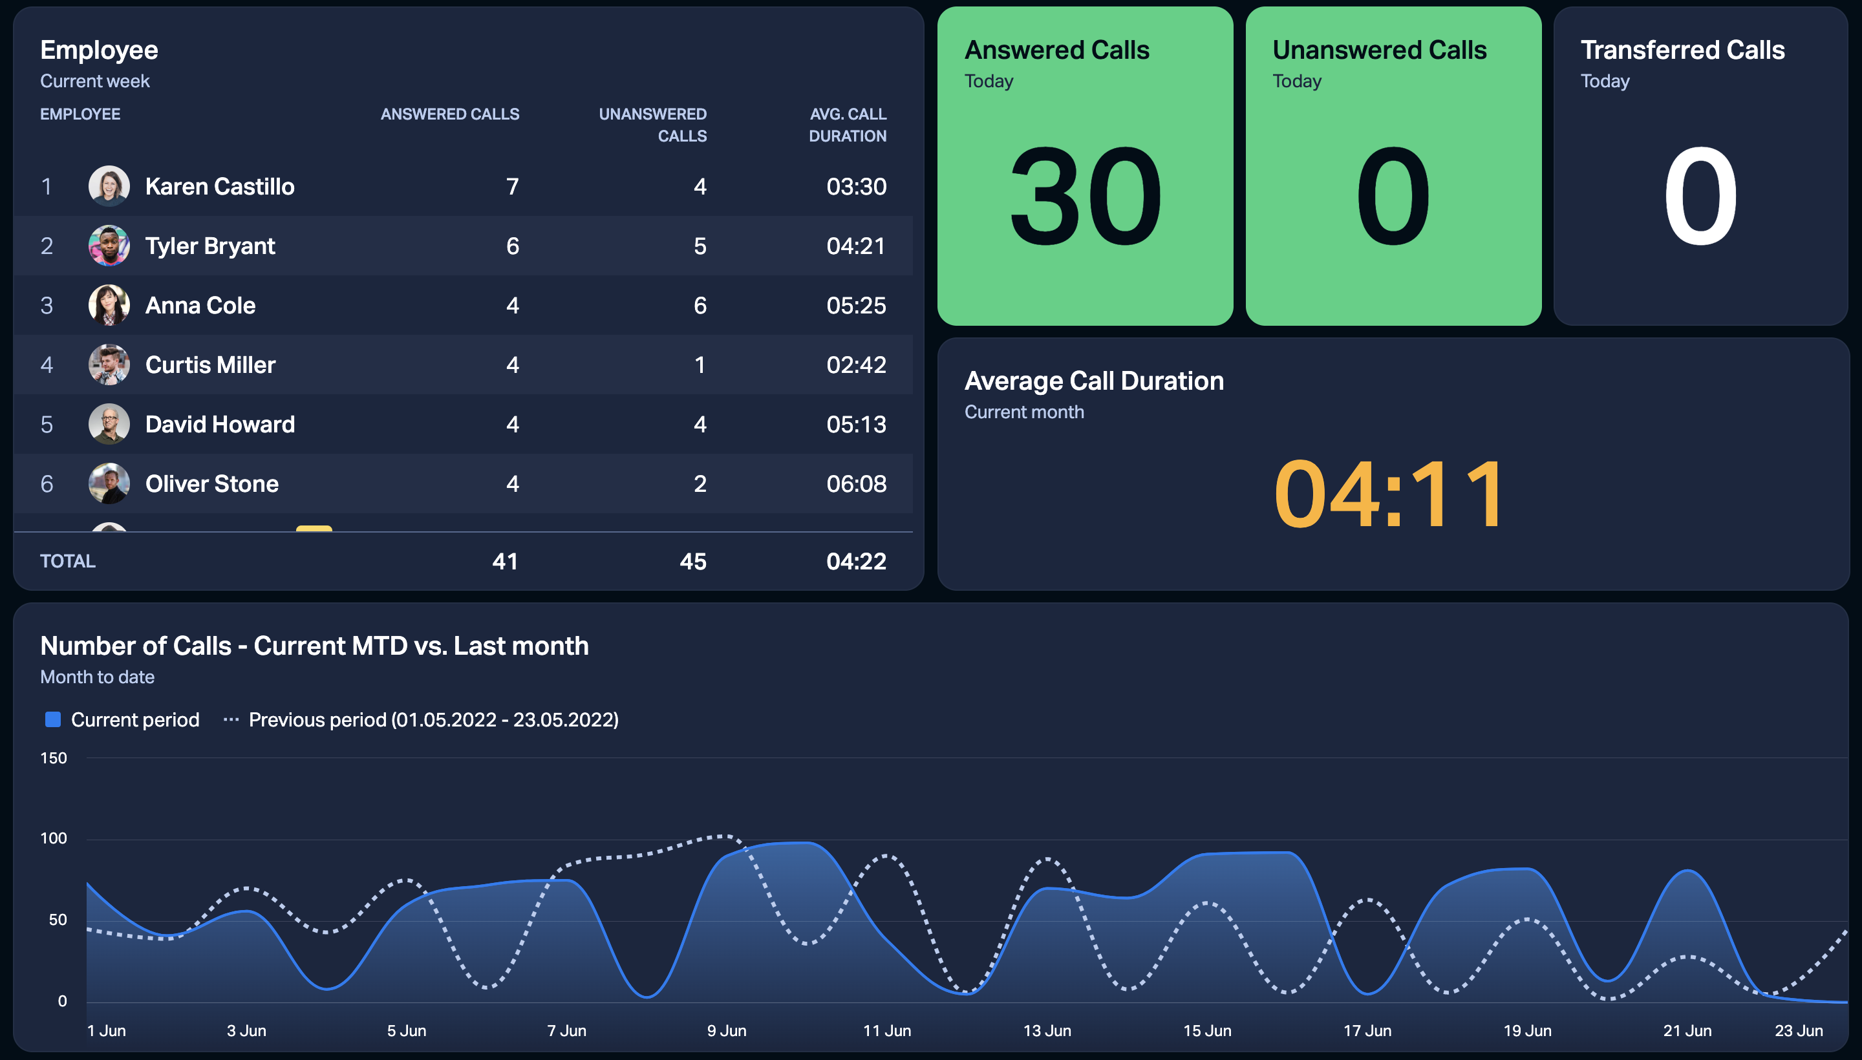Sort by UNANSWERED CALLS column header
Image resolution: width=1862 pixels, height=1060 pixels.
pyautogui.click(x=652, y=125)
